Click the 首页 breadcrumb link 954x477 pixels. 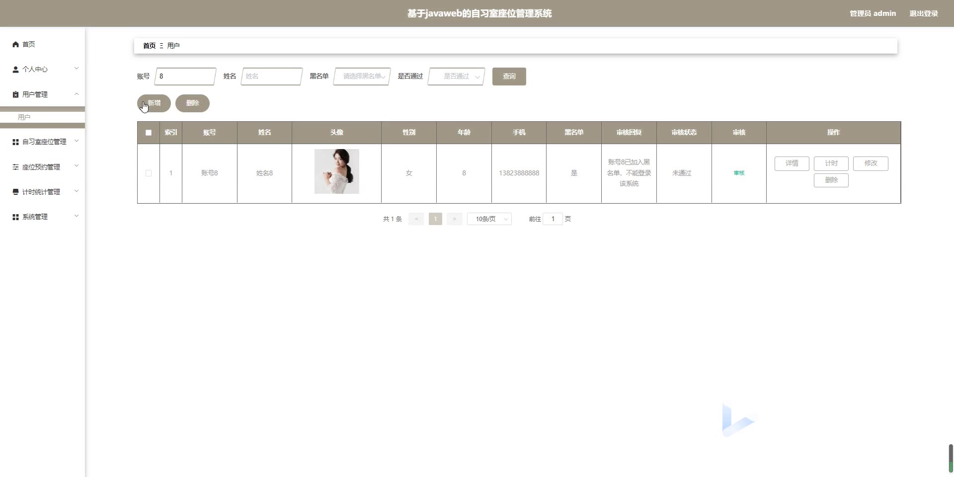click(x=149, y=46)
